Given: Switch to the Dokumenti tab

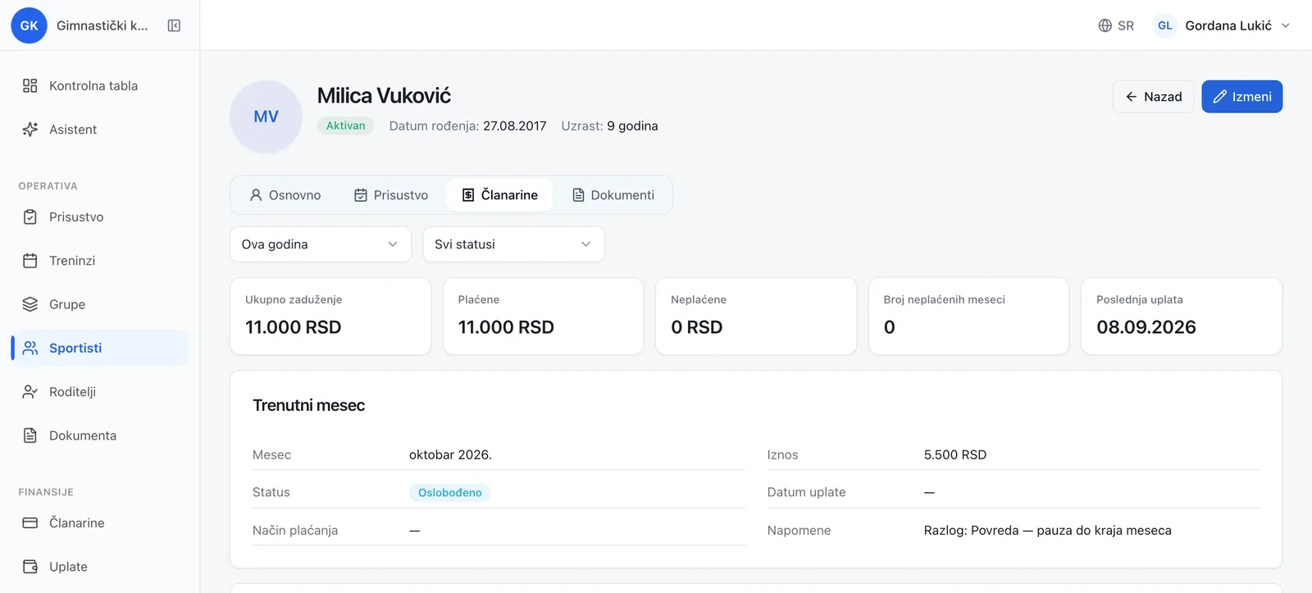Looking at the screenshot, I should 613,195.
